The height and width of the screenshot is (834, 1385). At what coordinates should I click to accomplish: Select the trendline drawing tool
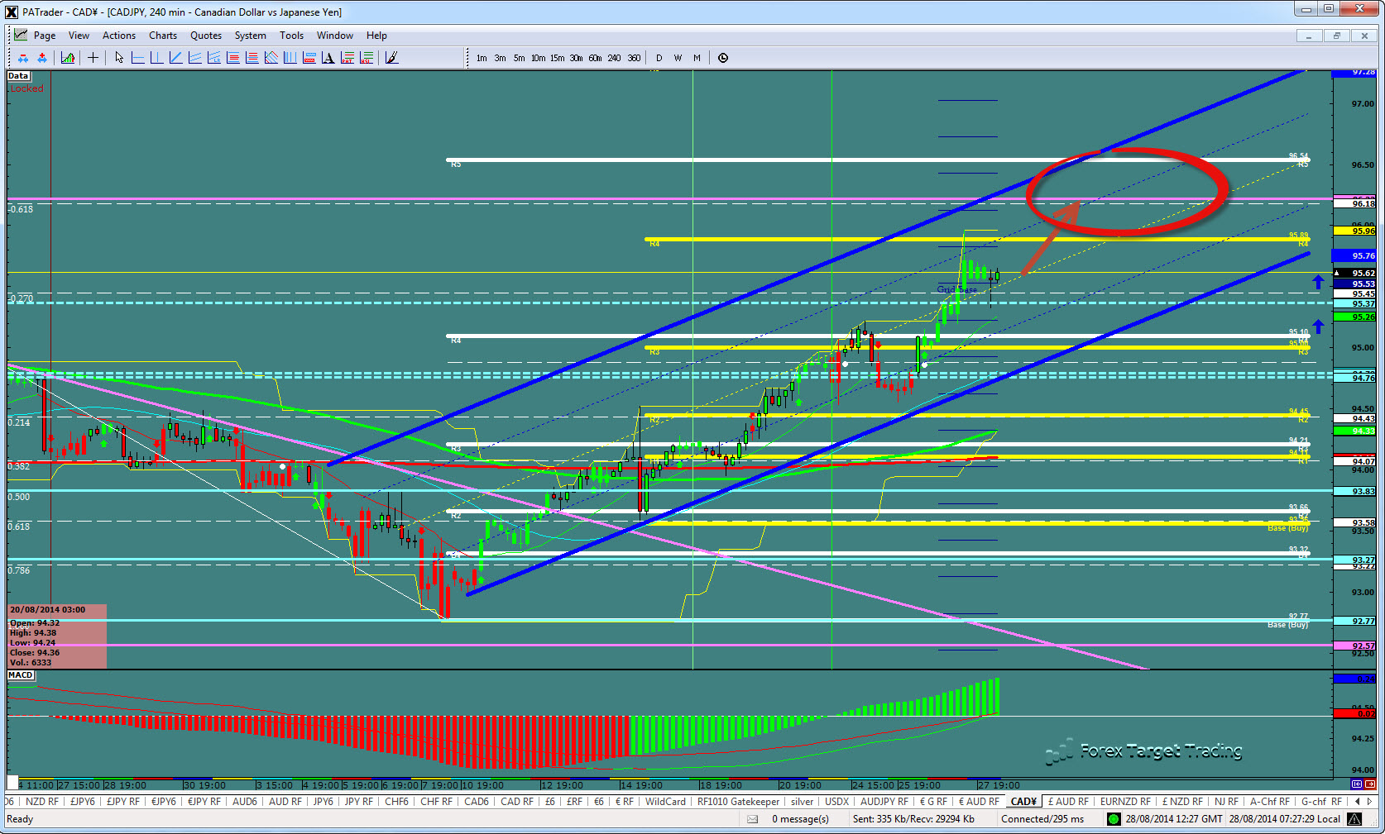pyautogui.click(x=175, y=58)
